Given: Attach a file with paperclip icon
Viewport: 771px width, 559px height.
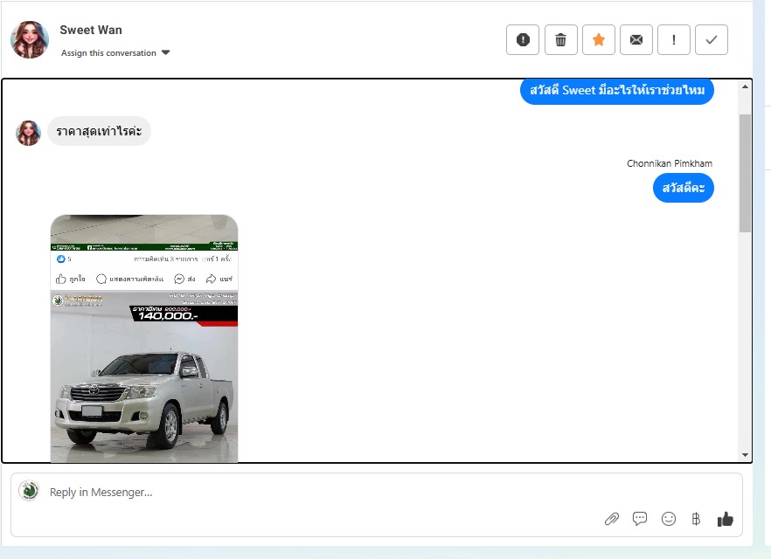Looking at the screenshot, I should [x=612, y=519].
